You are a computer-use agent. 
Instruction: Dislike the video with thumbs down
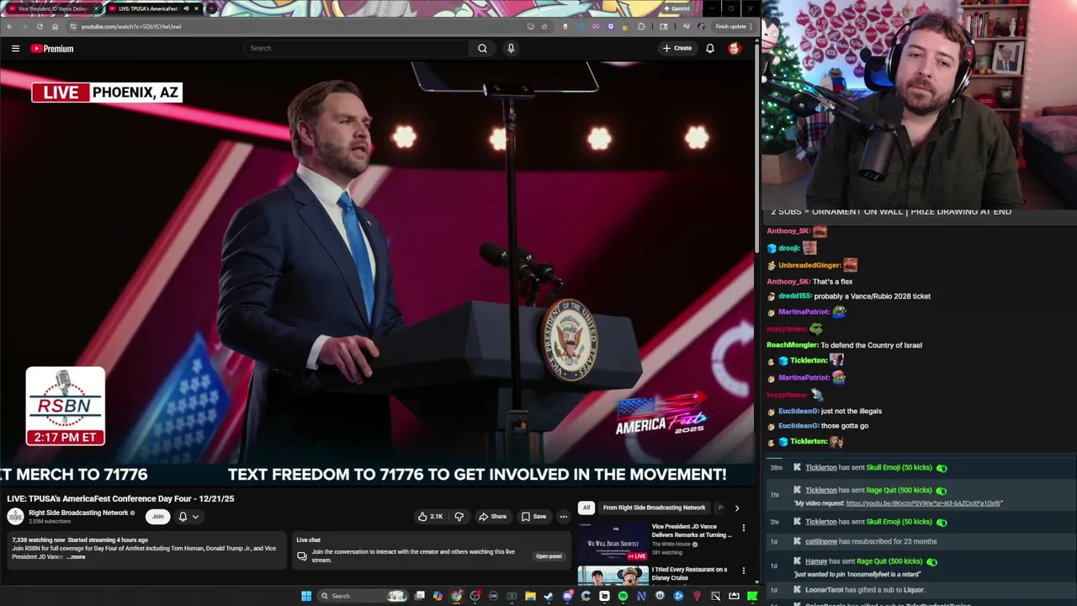pos(459,517)
